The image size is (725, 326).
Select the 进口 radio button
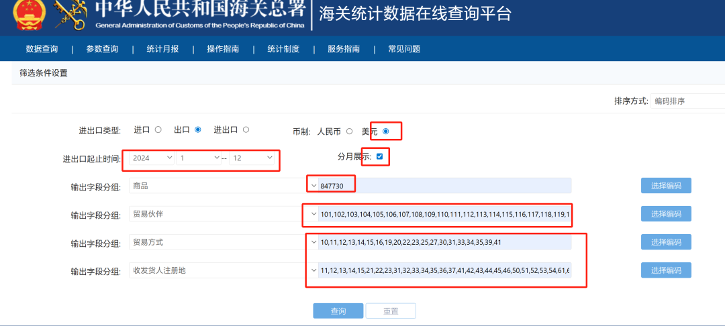coord(158,129)
